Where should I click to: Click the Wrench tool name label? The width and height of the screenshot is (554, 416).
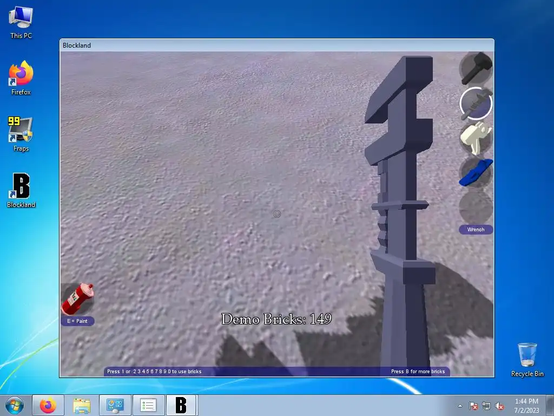[x=476, y=230]
